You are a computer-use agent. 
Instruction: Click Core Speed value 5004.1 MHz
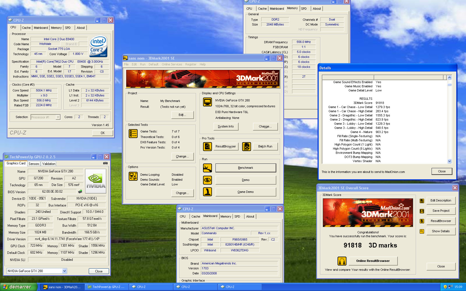[44, 91]
